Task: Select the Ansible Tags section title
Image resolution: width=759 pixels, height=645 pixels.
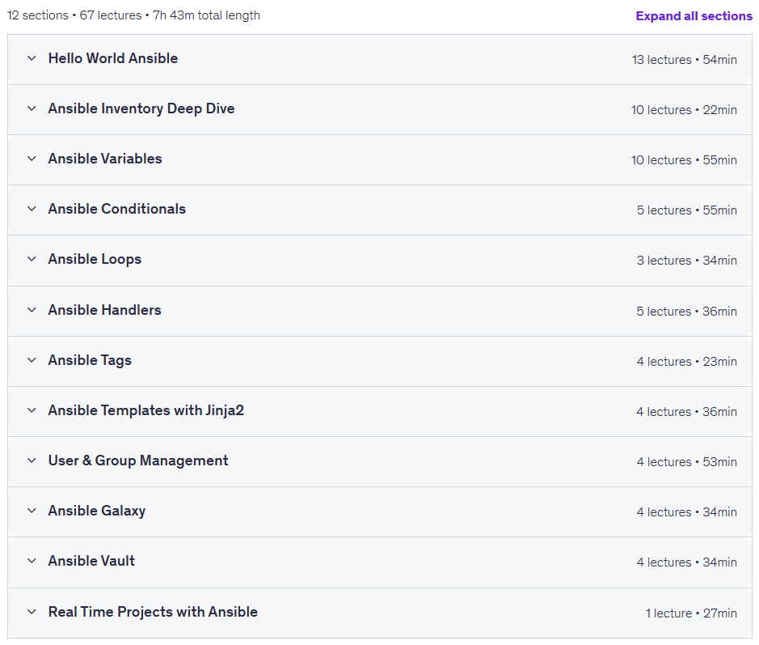Action: click(x=90, y=361)
